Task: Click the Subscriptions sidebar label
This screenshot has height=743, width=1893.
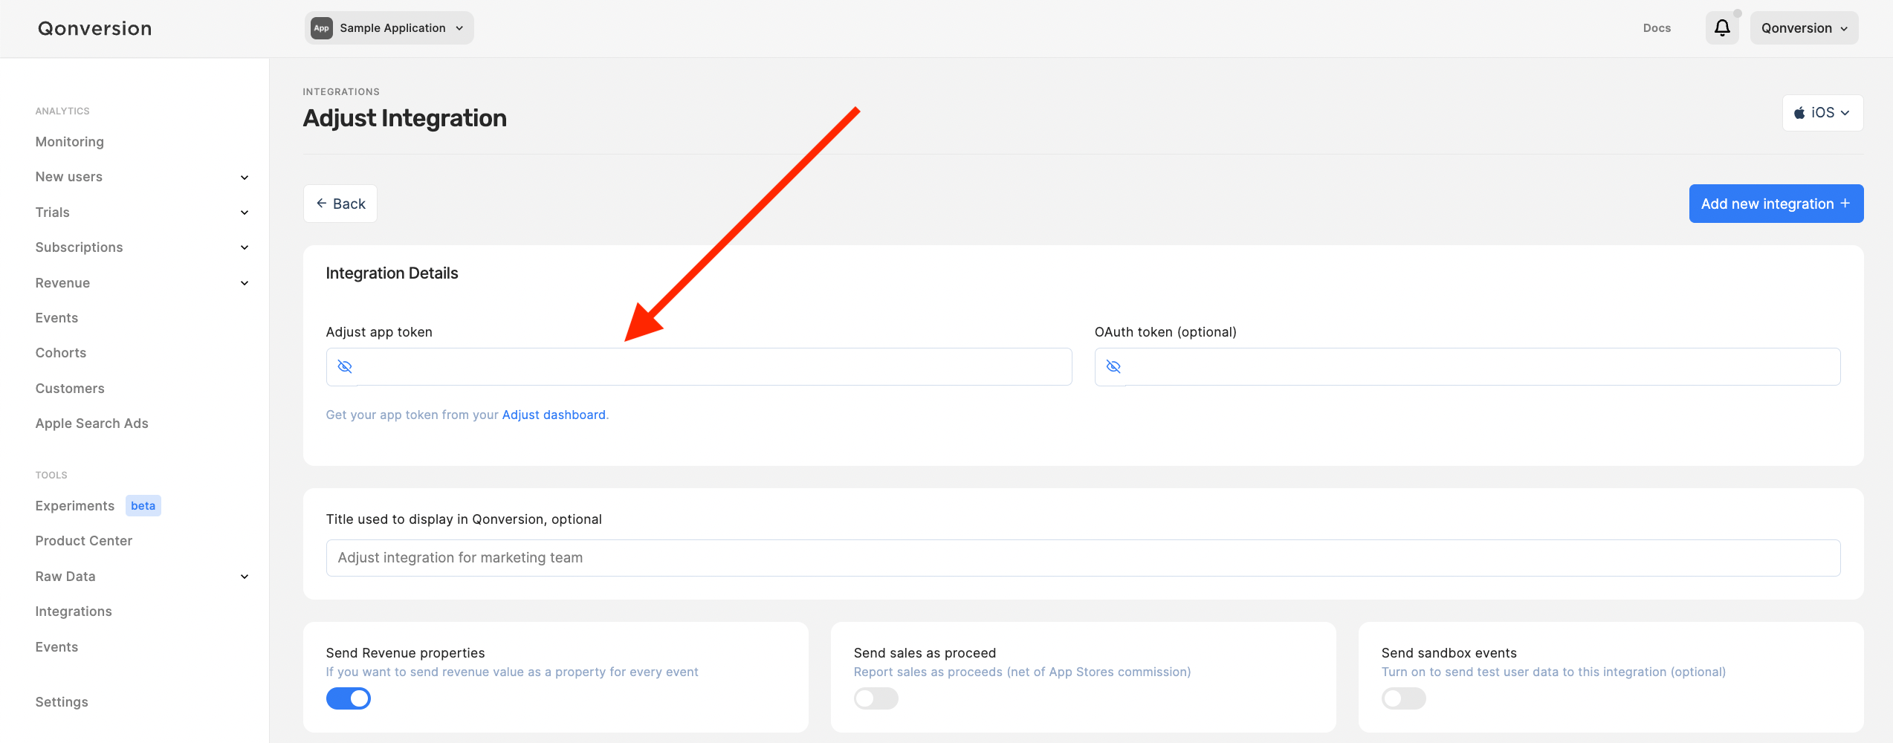Action: 80,247
